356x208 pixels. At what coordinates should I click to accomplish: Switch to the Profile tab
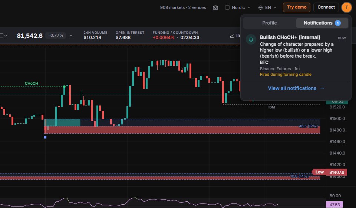click(x=270, y=23)
